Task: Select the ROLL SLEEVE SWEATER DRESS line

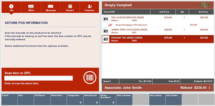Action: pyautogui.click(x=158, y=19)
